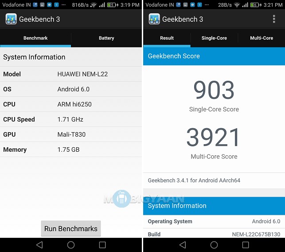Tap the 28B/s network speed indicator

pyautogui.click(x=225, y=5)
